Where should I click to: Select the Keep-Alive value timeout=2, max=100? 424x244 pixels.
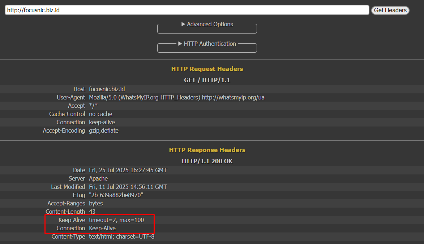click(116, 220)
